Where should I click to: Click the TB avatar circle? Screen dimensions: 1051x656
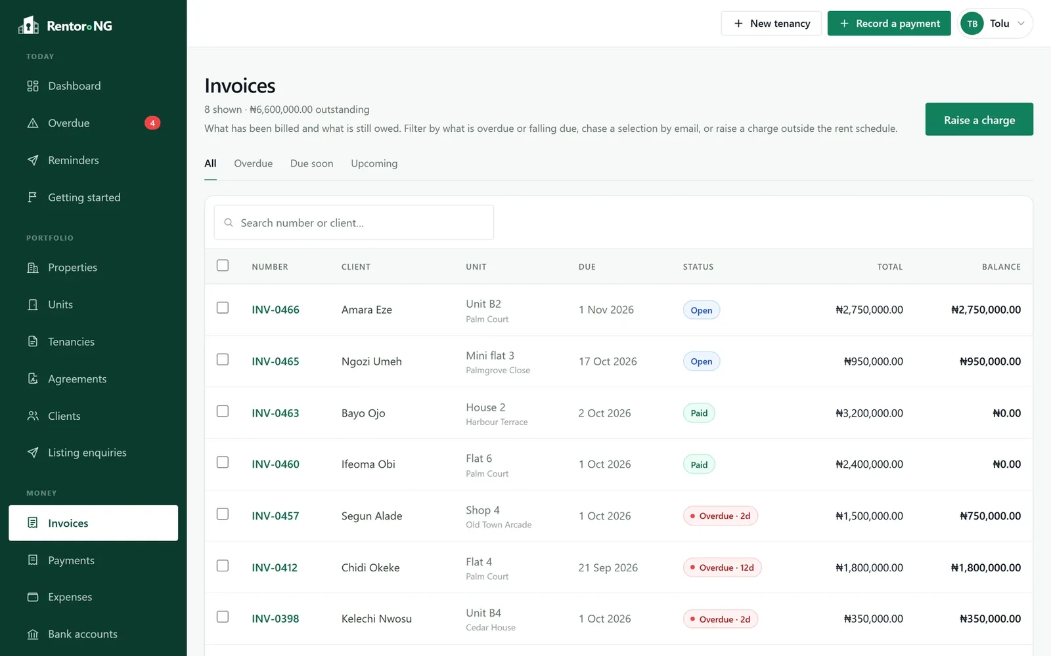[972, 24]
